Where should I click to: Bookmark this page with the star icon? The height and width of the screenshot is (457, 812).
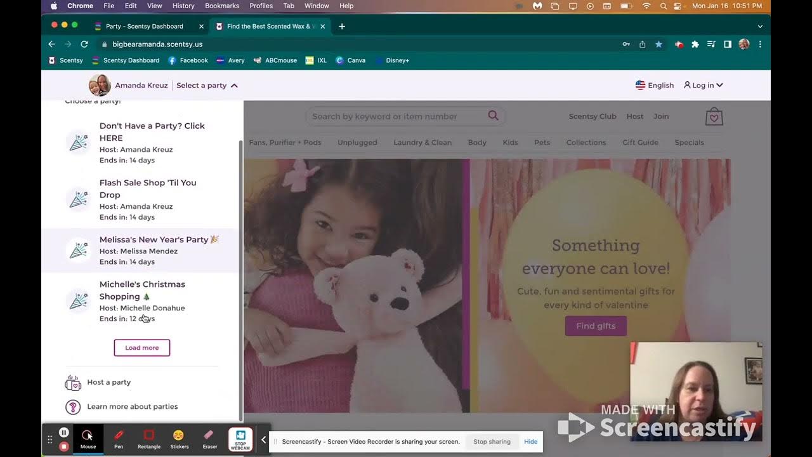pos(658,44)
